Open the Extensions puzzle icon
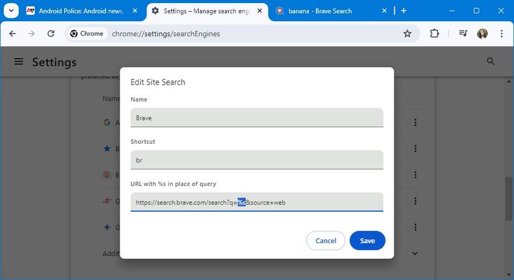 (435, 34)
